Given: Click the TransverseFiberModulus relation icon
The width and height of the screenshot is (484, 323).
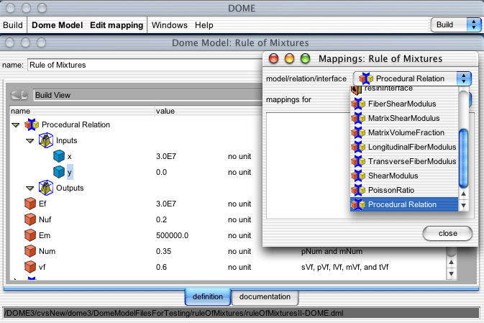Looking at the screenshot, I should coord(358,161).
